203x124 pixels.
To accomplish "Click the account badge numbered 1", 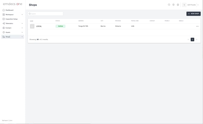I will pyautogui.click(x=184, y=5).
